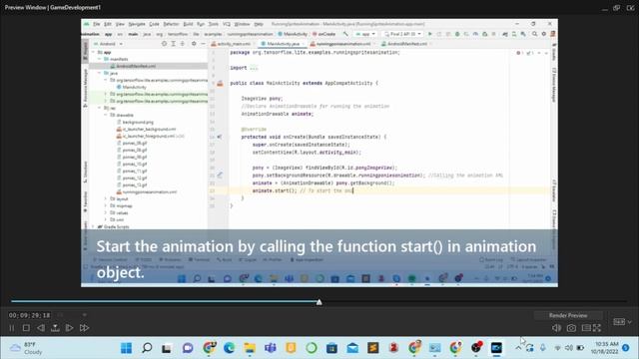
Task: Open the clock showing 10:35 AM
Action: (606, 348)
